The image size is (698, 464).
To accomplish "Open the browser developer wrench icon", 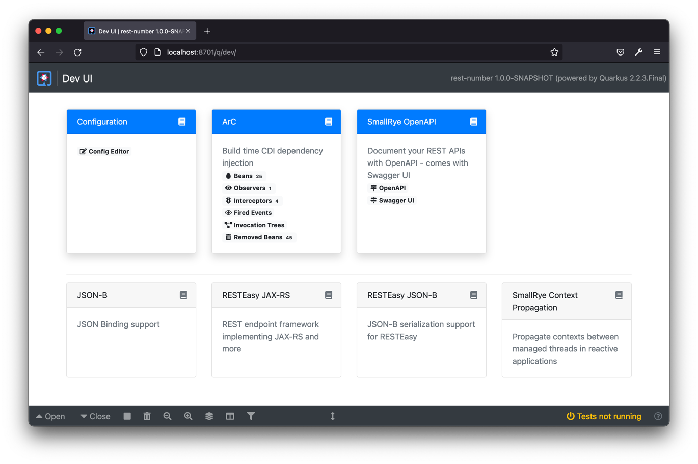I will [x=639, y=52].
